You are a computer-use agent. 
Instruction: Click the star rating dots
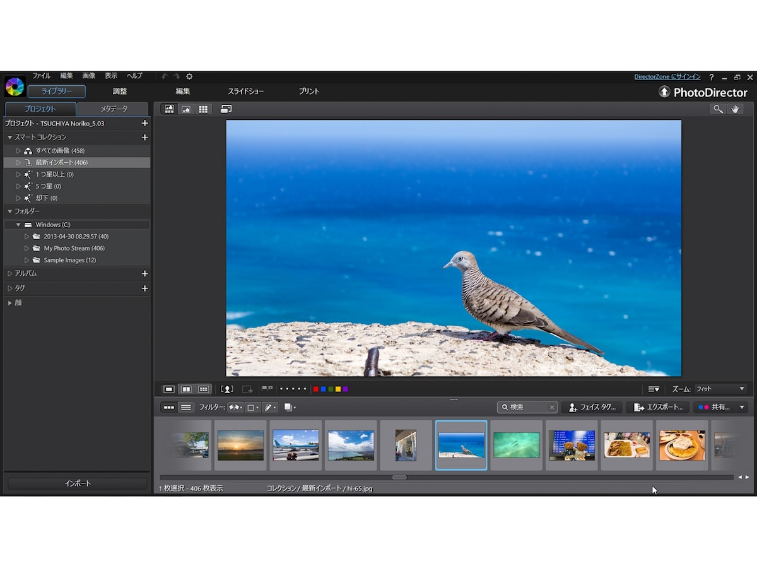293,389
